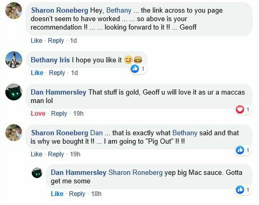Like Sharon's first comment about the link
The height and width of the screenshot is (205, 259).
(x=36, y=41)
